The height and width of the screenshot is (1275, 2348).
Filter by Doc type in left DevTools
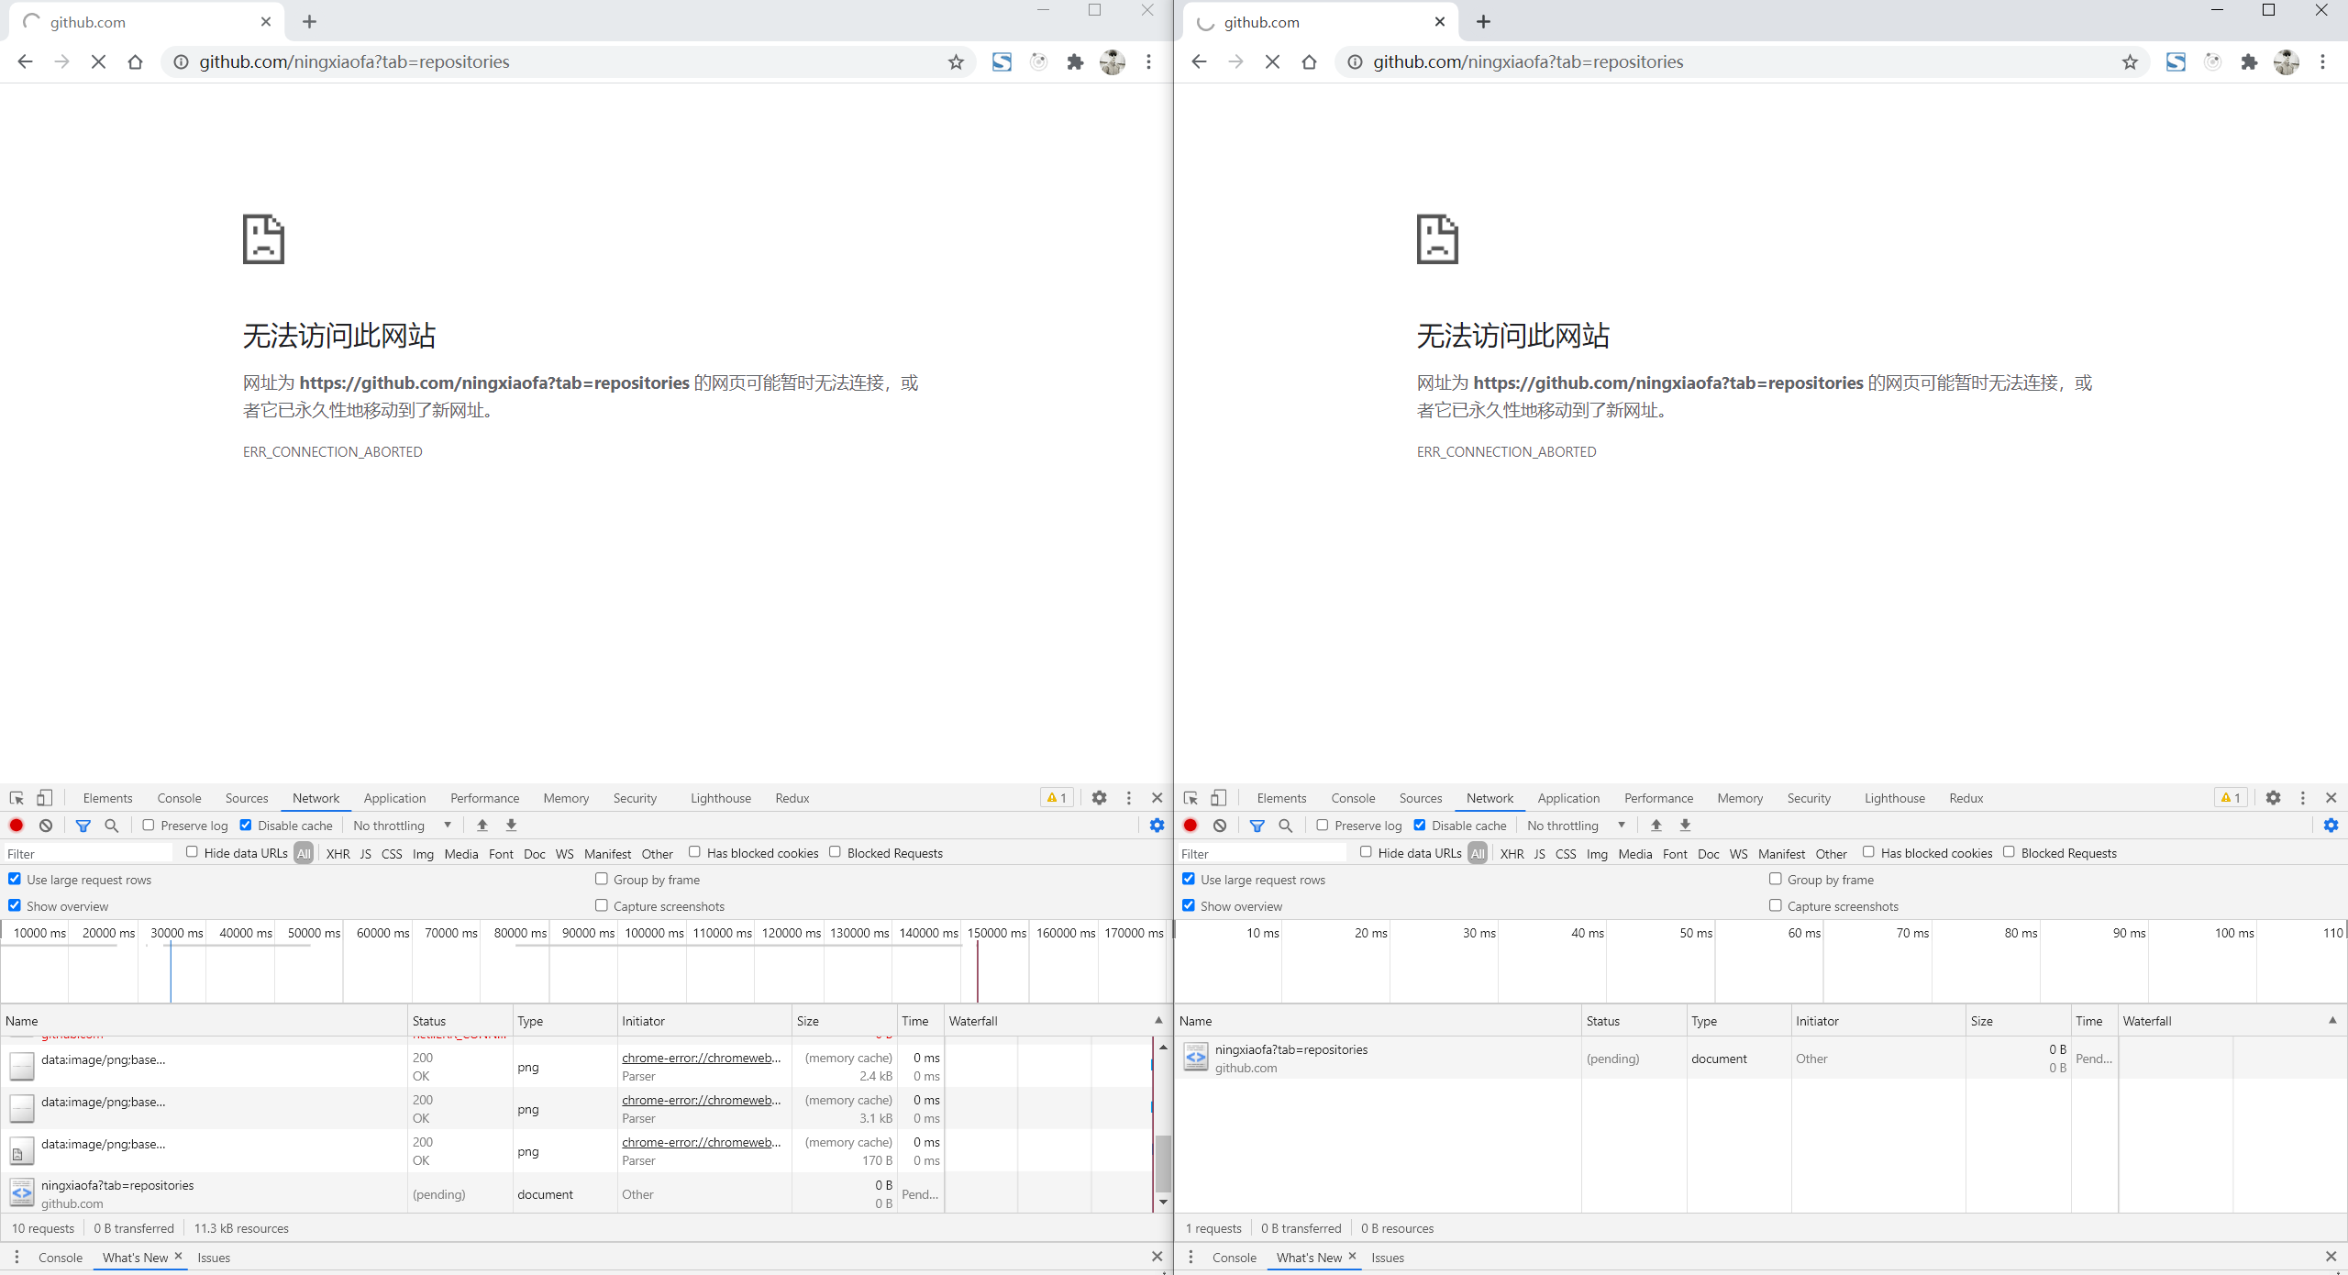pos(535,853)
